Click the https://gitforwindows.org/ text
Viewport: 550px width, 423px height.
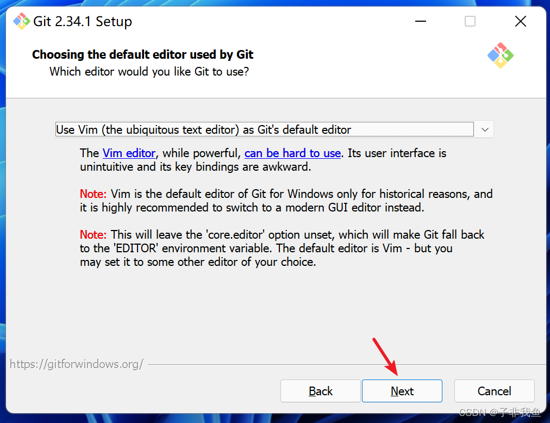point(77,364)
